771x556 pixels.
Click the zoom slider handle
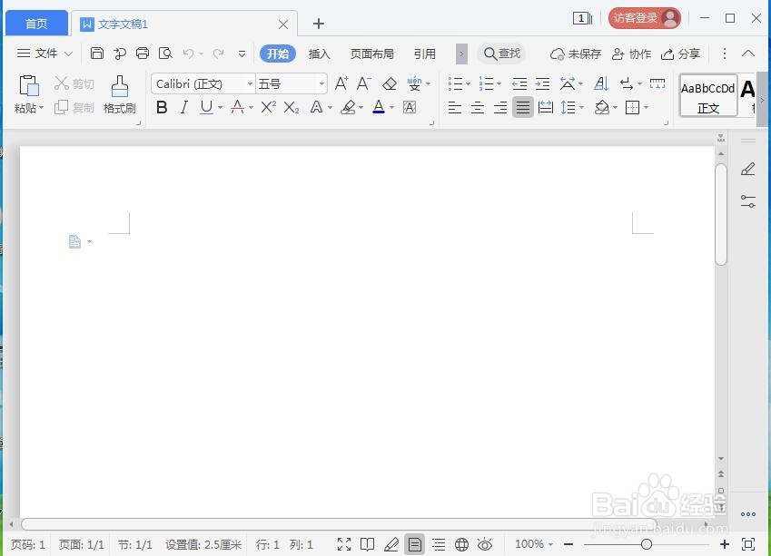647,543
